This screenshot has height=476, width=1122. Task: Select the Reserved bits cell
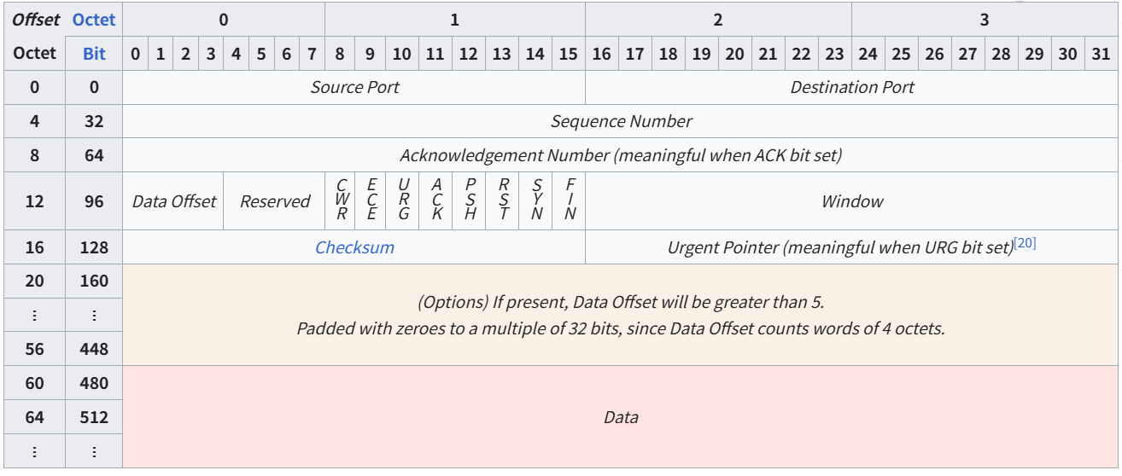coord(274,201)
